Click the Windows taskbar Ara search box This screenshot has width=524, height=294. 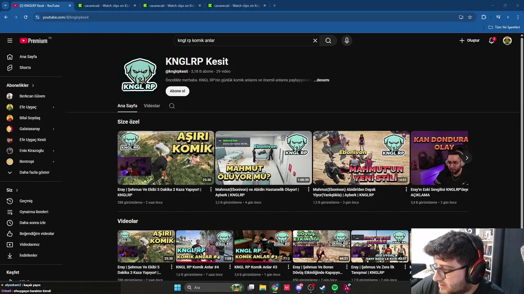[x=214, y=287]
